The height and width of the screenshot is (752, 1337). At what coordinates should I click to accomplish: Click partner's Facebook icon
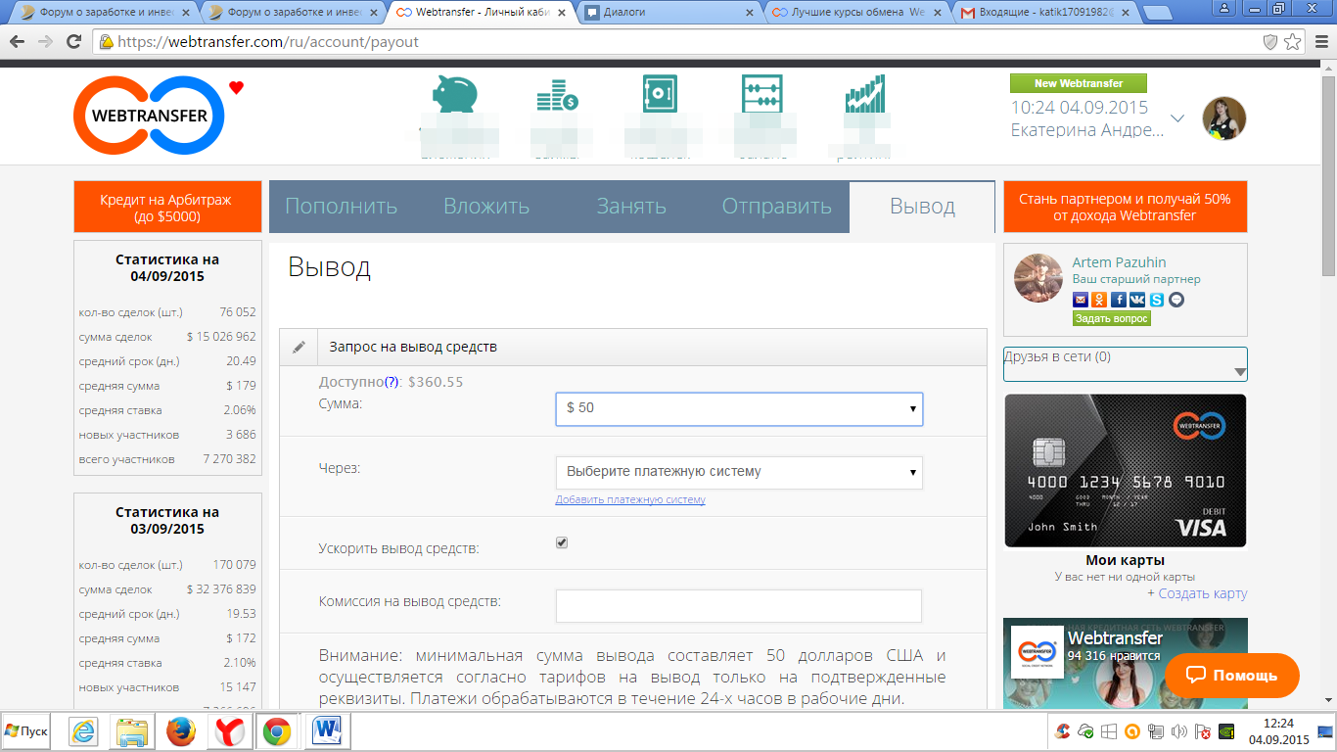coord(1119,301)
